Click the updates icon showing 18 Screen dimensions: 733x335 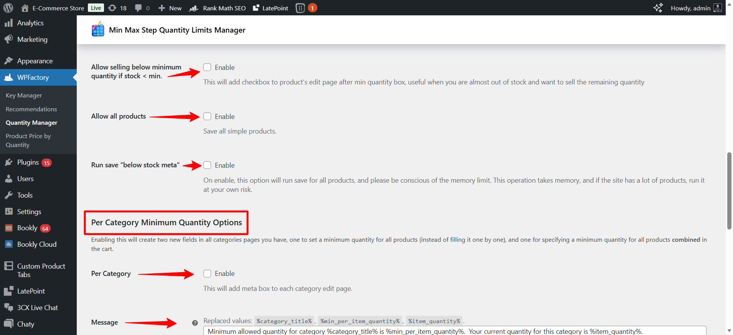pyautogui.click(x=112, y=8)
